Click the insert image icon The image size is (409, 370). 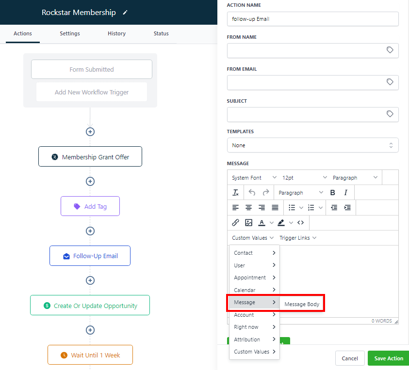(248, 223)
